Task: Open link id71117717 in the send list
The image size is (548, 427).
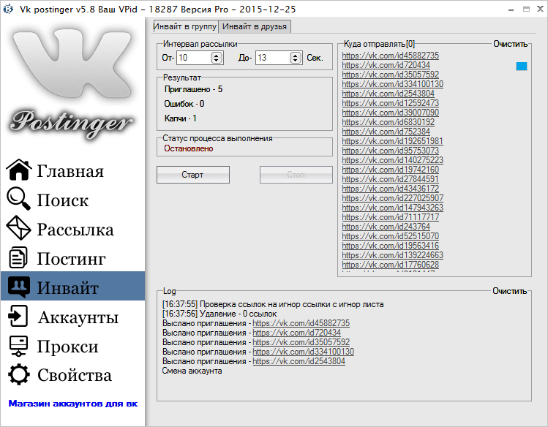Action: (x=391, y=217)
